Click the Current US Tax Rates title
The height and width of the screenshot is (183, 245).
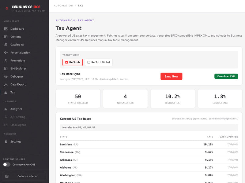[75, 119]
